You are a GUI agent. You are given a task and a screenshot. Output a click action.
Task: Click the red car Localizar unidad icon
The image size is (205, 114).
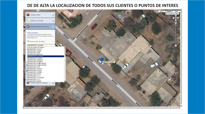click(28, 15)
